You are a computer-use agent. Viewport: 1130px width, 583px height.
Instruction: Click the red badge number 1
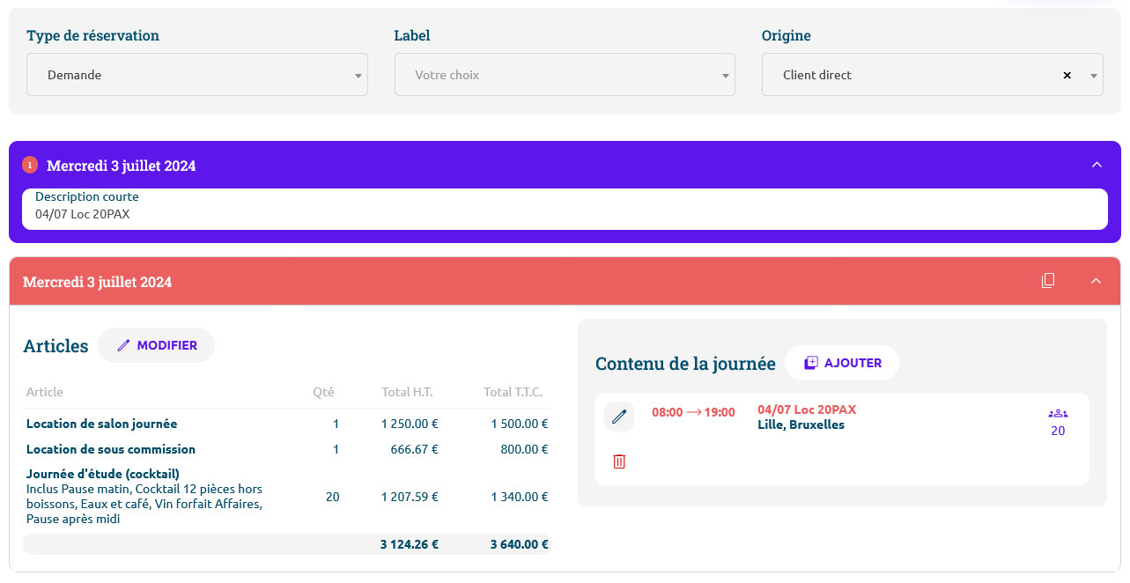pos(30,165)
